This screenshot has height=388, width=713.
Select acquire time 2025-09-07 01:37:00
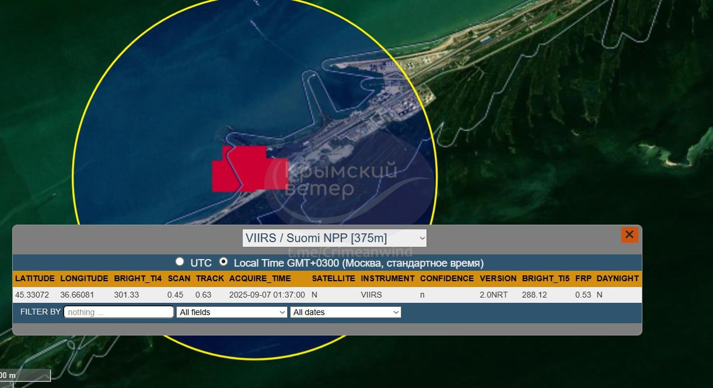click(x=267, y=295)
